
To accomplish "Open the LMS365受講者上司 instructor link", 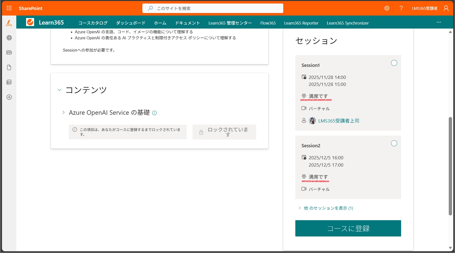I will point(339,121).
